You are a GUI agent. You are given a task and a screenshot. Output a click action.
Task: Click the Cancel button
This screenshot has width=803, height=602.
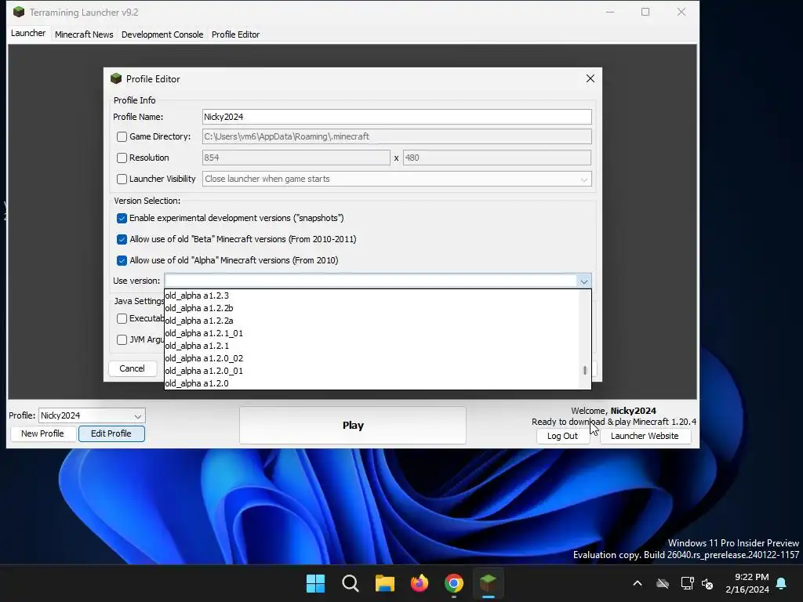132,368
